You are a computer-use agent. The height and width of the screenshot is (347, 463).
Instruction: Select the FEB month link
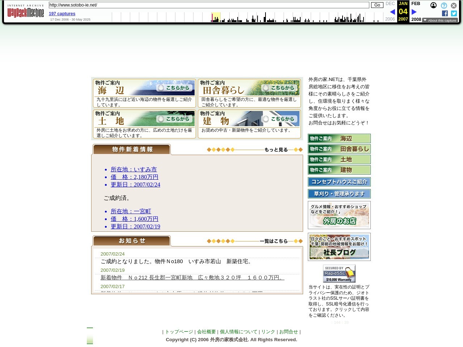416,4
